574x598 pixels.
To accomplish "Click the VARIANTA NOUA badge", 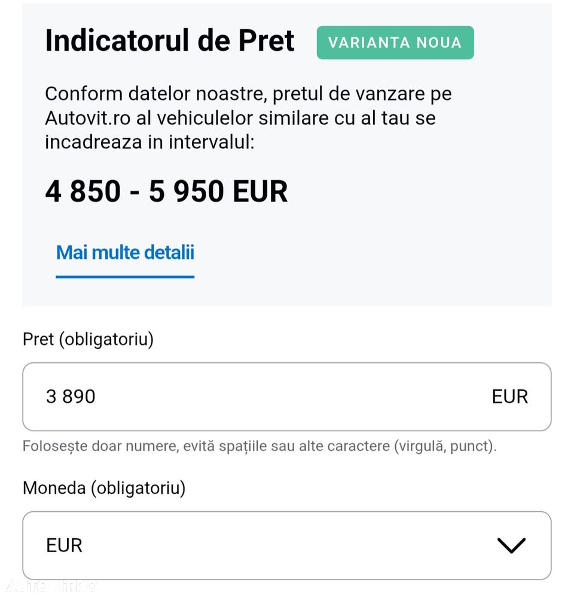I will pos(395,42).
